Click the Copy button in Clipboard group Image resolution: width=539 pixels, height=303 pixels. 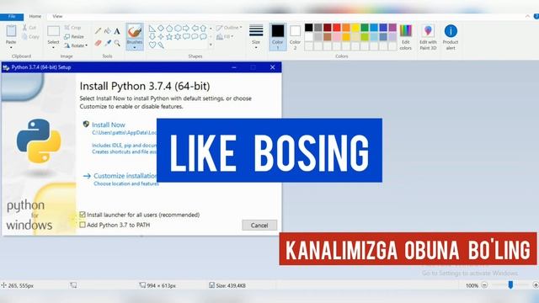(30, 37)
